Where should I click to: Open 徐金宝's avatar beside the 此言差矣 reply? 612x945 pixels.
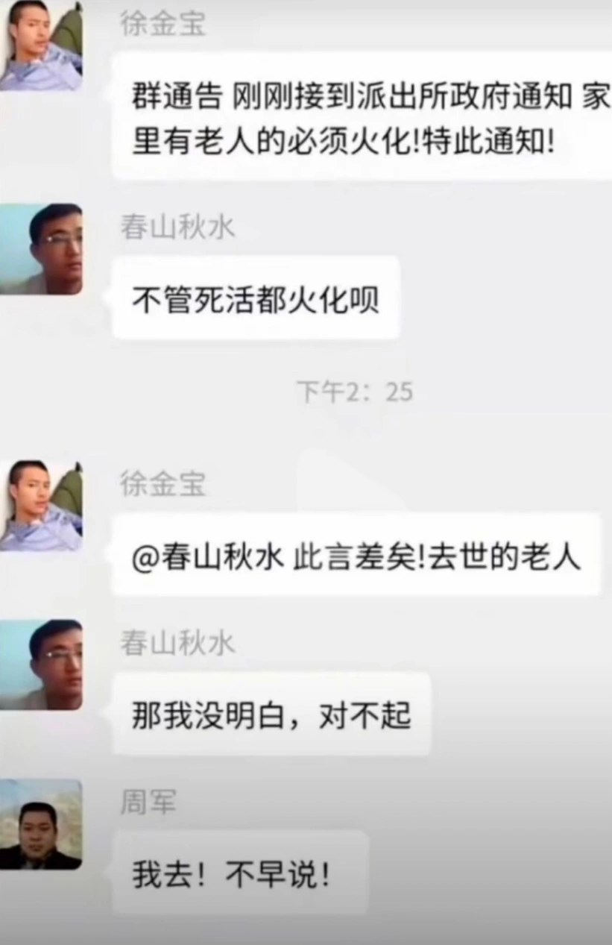tap(41, 505)
